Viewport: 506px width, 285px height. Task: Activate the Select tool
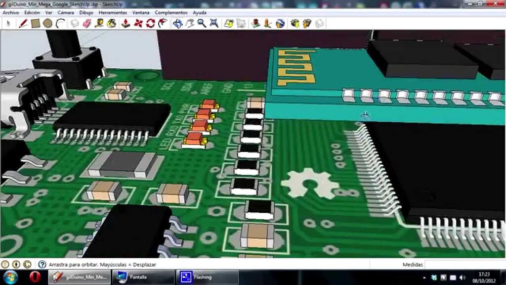(x=8, y=22)
